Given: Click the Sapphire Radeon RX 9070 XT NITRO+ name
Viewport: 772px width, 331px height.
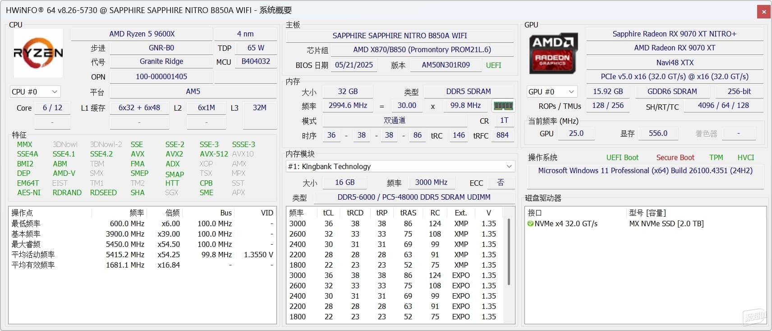Looking at the screenshot, I should tap(674, 34).
